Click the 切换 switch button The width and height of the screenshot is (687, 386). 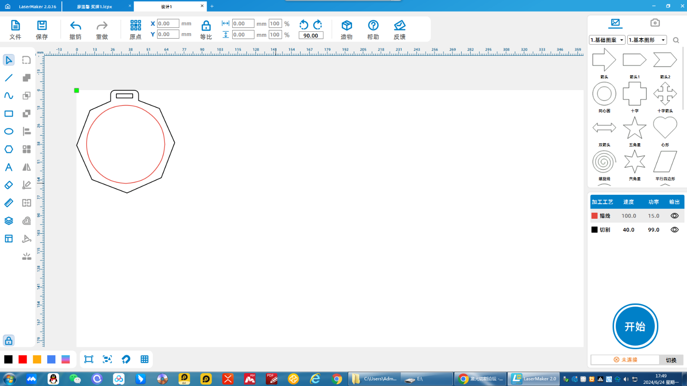click(x=671, y=360)
